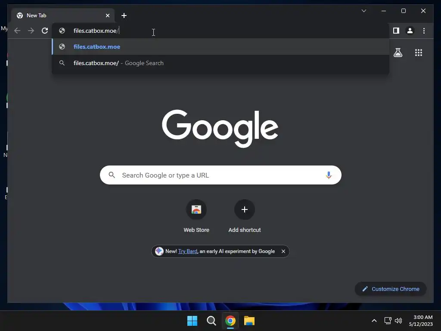Screen dimensions: 441x331
Task: Start voice search with the microphone
Action: [329, 175]
